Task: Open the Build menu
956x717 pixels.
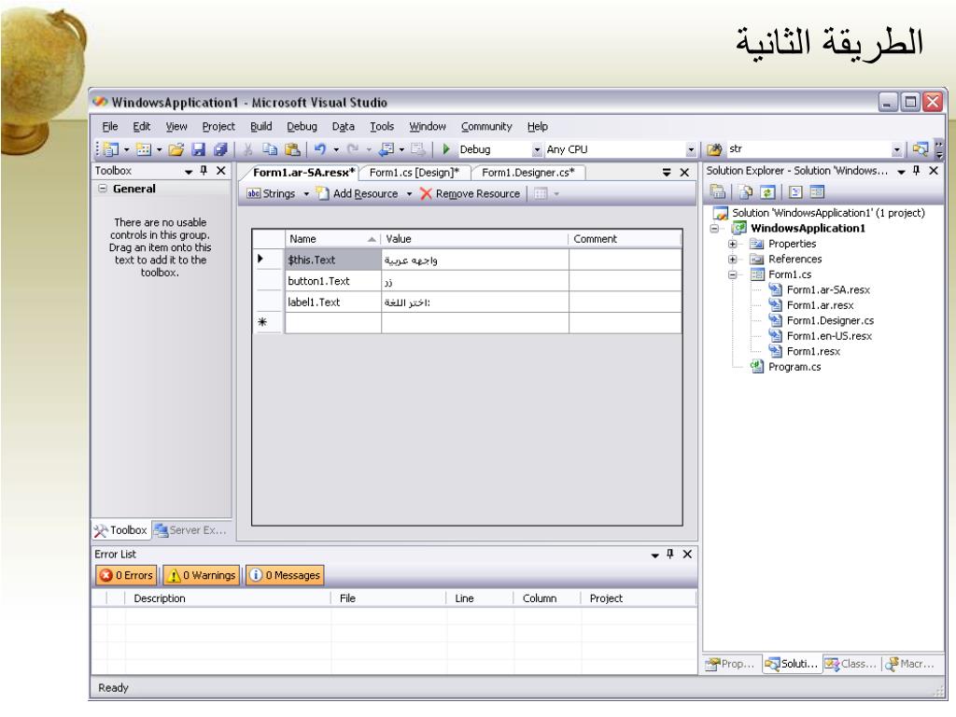Action: coord(261,126)
